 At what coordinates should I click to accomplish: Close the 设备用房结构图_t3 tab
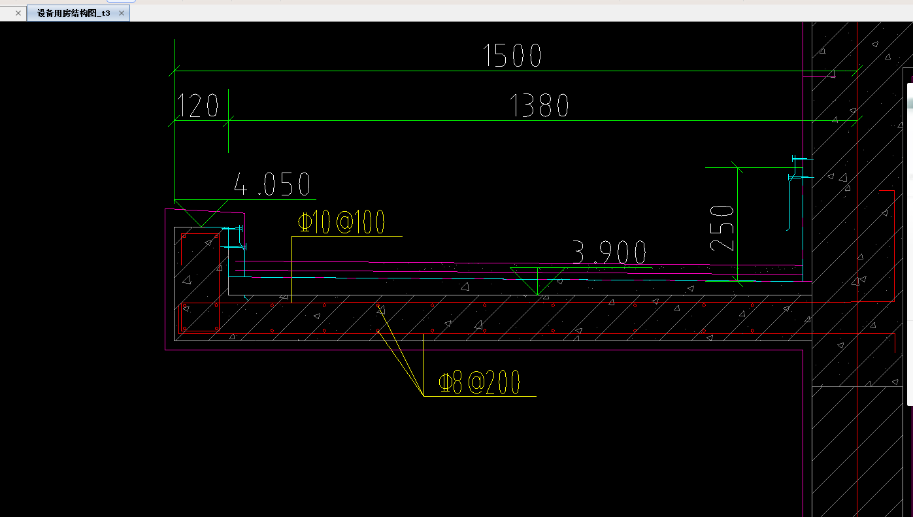[122, 13]
